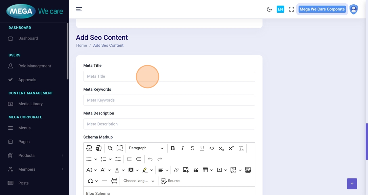Export editor content to PDF
The image size is (368, 195).
pyautogui.click(x=89, y=148)
